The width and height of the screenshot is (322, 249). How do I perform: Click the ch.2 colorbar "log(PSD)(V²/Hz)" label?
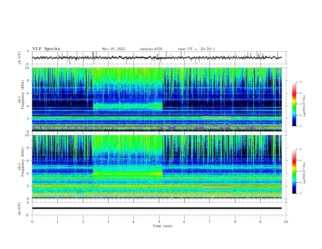pos(305,173)
